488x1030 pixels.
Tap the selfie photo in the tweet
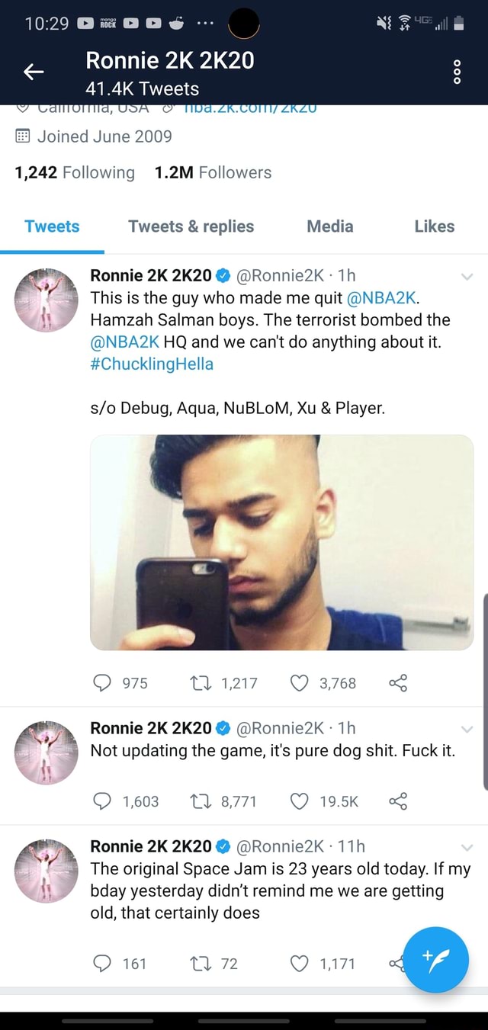(x=281, y=543)
